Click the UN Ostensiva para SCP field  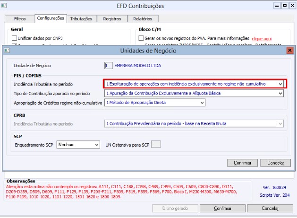click(156, 144)
